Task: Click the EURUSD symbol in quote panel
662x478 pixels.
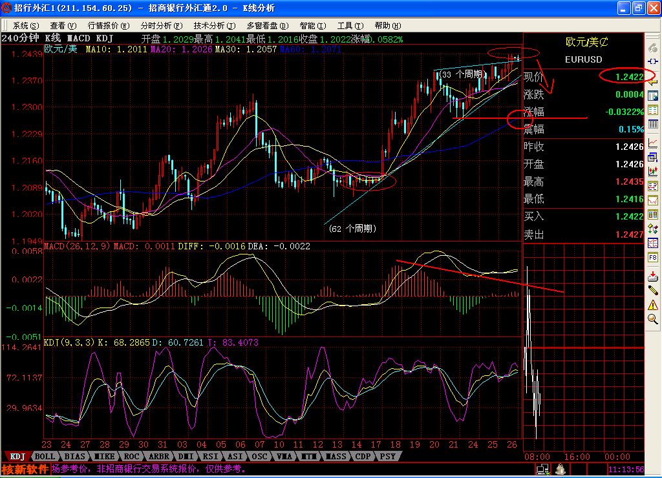Action: click(583, 59)
